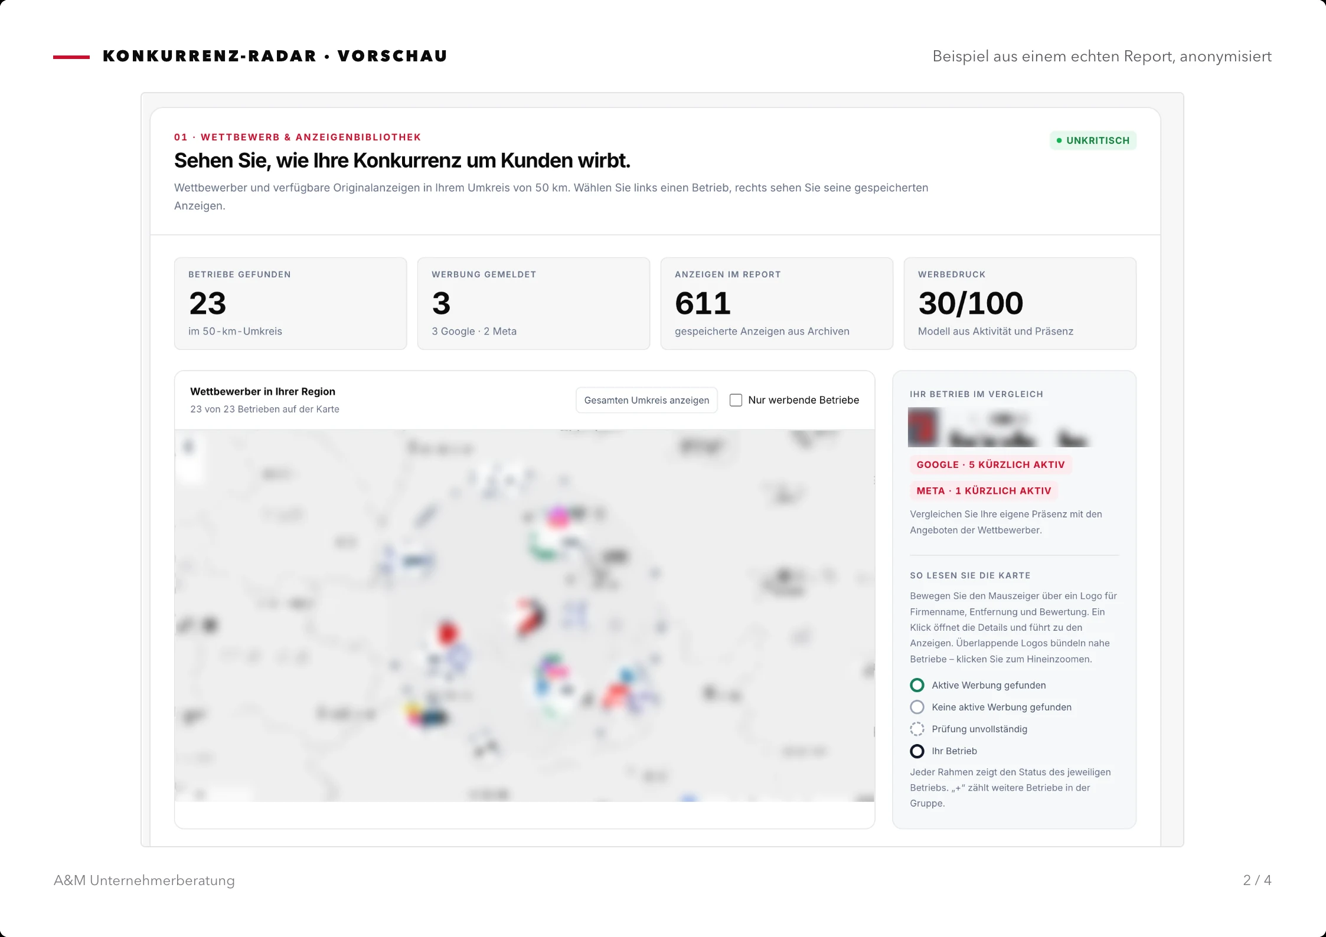Click the black Ihr Betrieb legend circle
Viewport: 1326px width, 937px height.
[917, 751]
